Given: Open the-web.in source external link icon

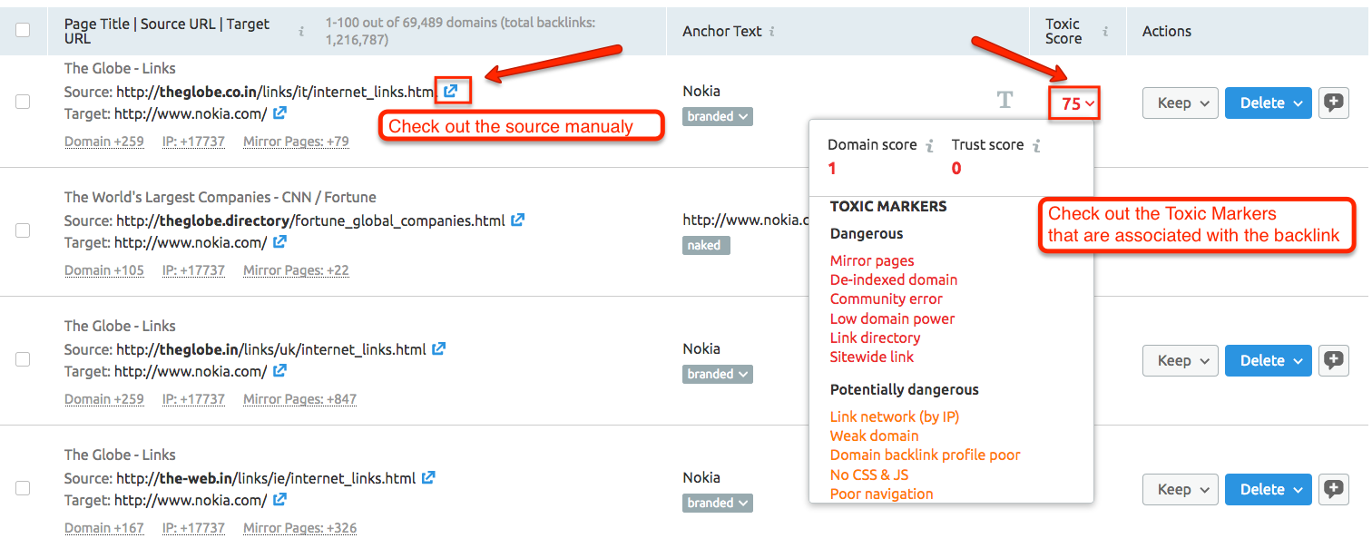Looking at the screenshot, I should pos(428,477).
